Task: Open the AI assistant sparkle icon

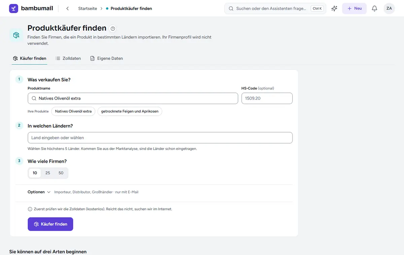Action: click(x=334, y=8)
